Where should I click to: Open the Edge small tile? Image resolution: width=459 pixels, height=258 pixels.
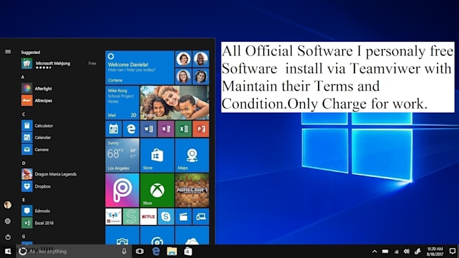click(131, 129)
